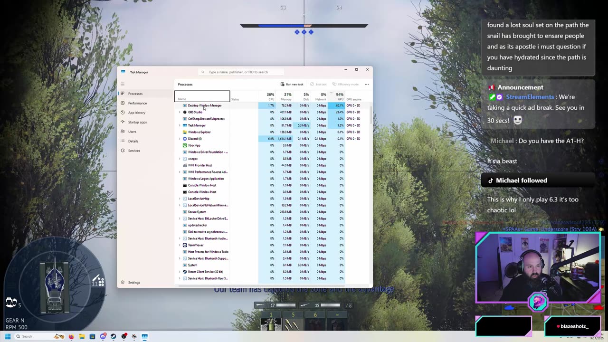Open the Windows Start menu
Screen dimensions: 608x342
tap(8, 336)
